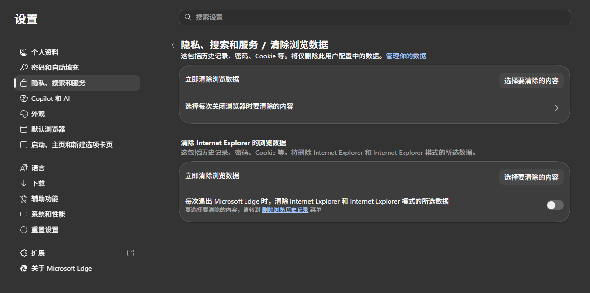
Task: Click 隐私、搜索和服务 in the breadcrumb title
Action: click(x=219, y=45)
